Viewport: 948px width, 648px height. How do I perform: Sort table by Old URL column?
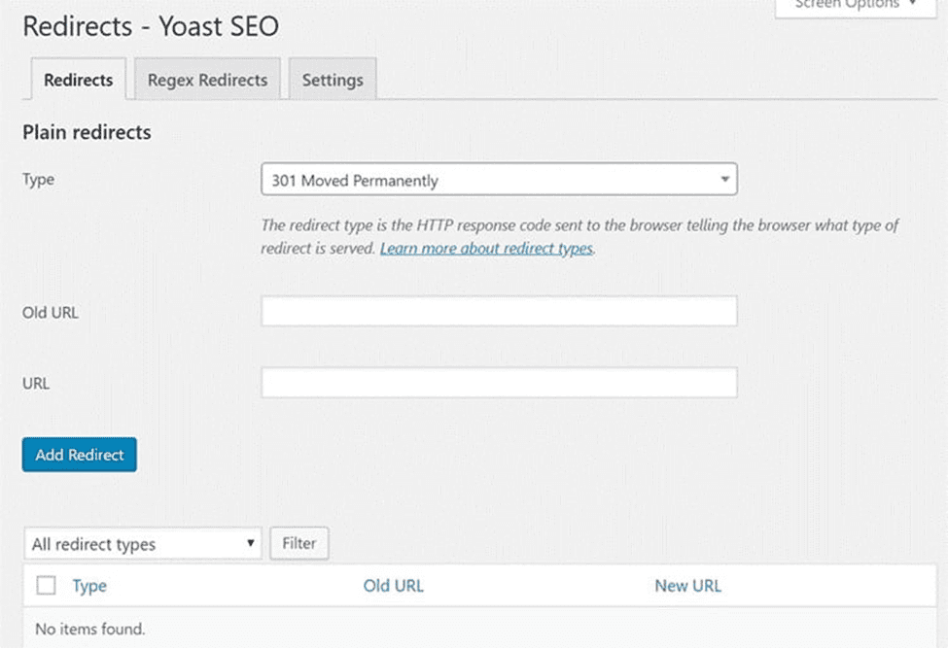[393, 586]
